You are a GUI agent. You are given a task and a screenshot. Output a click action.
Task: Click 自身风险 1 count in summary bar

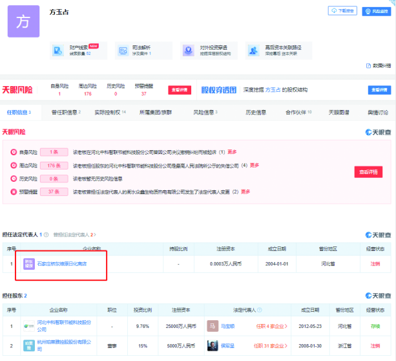click(59, 94)
